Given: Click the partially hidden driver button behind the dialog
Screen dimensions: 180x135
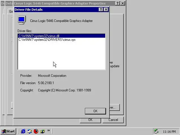Looking at the screenshot, I should (114, 107).
